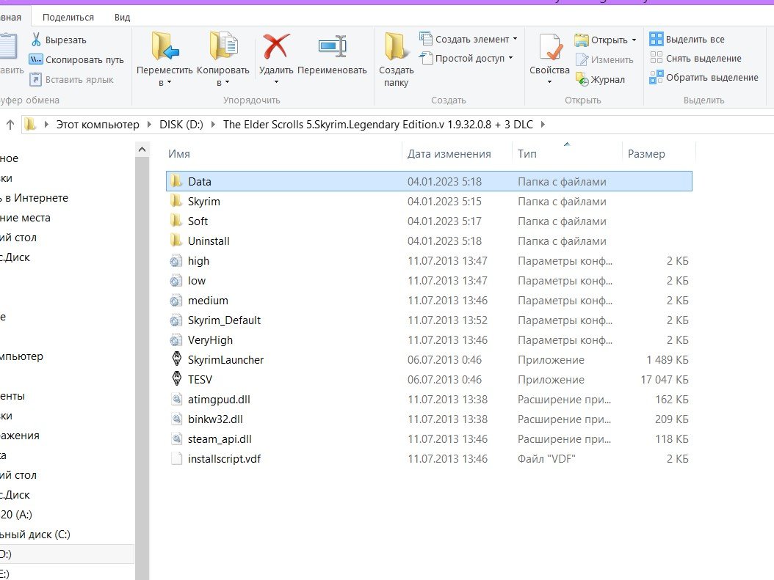Screen dimensions: 774x580
Task: Click the scissors Cut (Вырезать) icon
Action: (x=36, y=40)
